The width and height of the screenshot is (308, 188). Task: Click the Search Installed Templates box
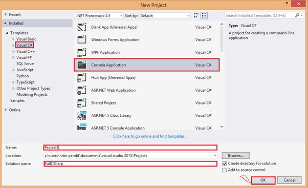coord(260,15)
